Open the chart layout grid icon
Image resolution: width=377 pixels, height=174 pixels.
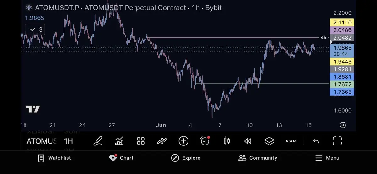[x=141, y=141]
